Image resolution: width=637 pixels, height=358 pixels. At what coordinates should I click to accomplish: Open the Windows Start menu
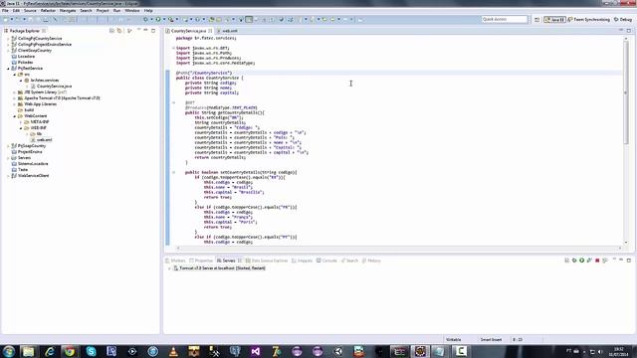tap(9, 351)
